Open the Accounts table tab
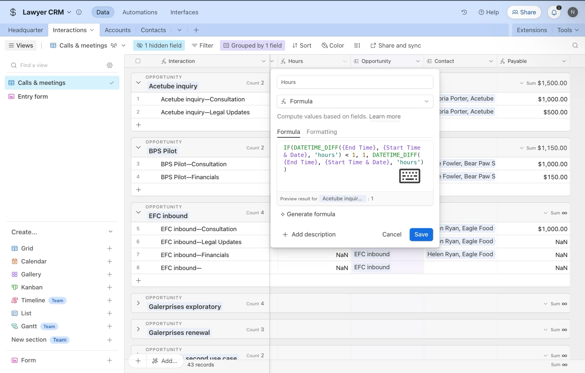Screen dimensions: 585x373 118,30
